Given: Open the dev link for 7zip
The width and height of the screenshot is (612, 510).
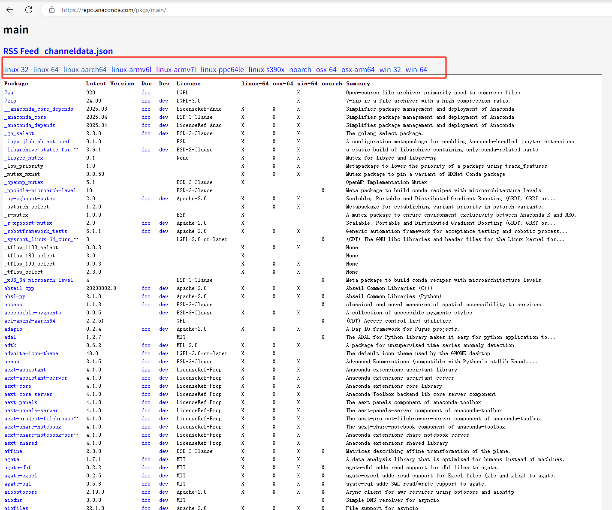Looking at the screenshot, I should pos(163,101).
